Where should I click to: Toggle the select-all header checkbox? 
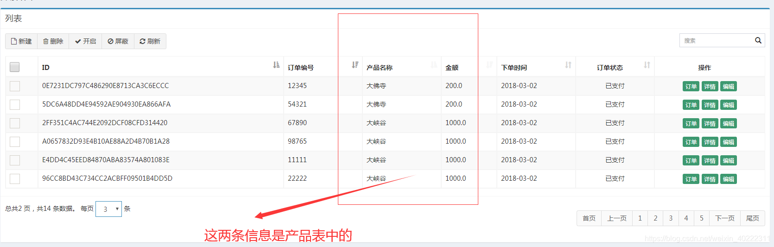point(15,67)
